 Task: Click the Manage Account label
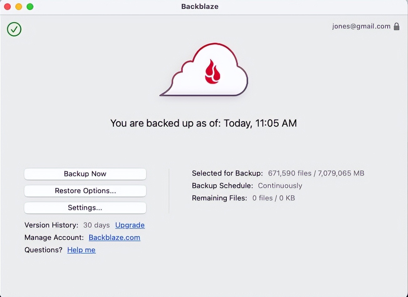coord(54,238)
